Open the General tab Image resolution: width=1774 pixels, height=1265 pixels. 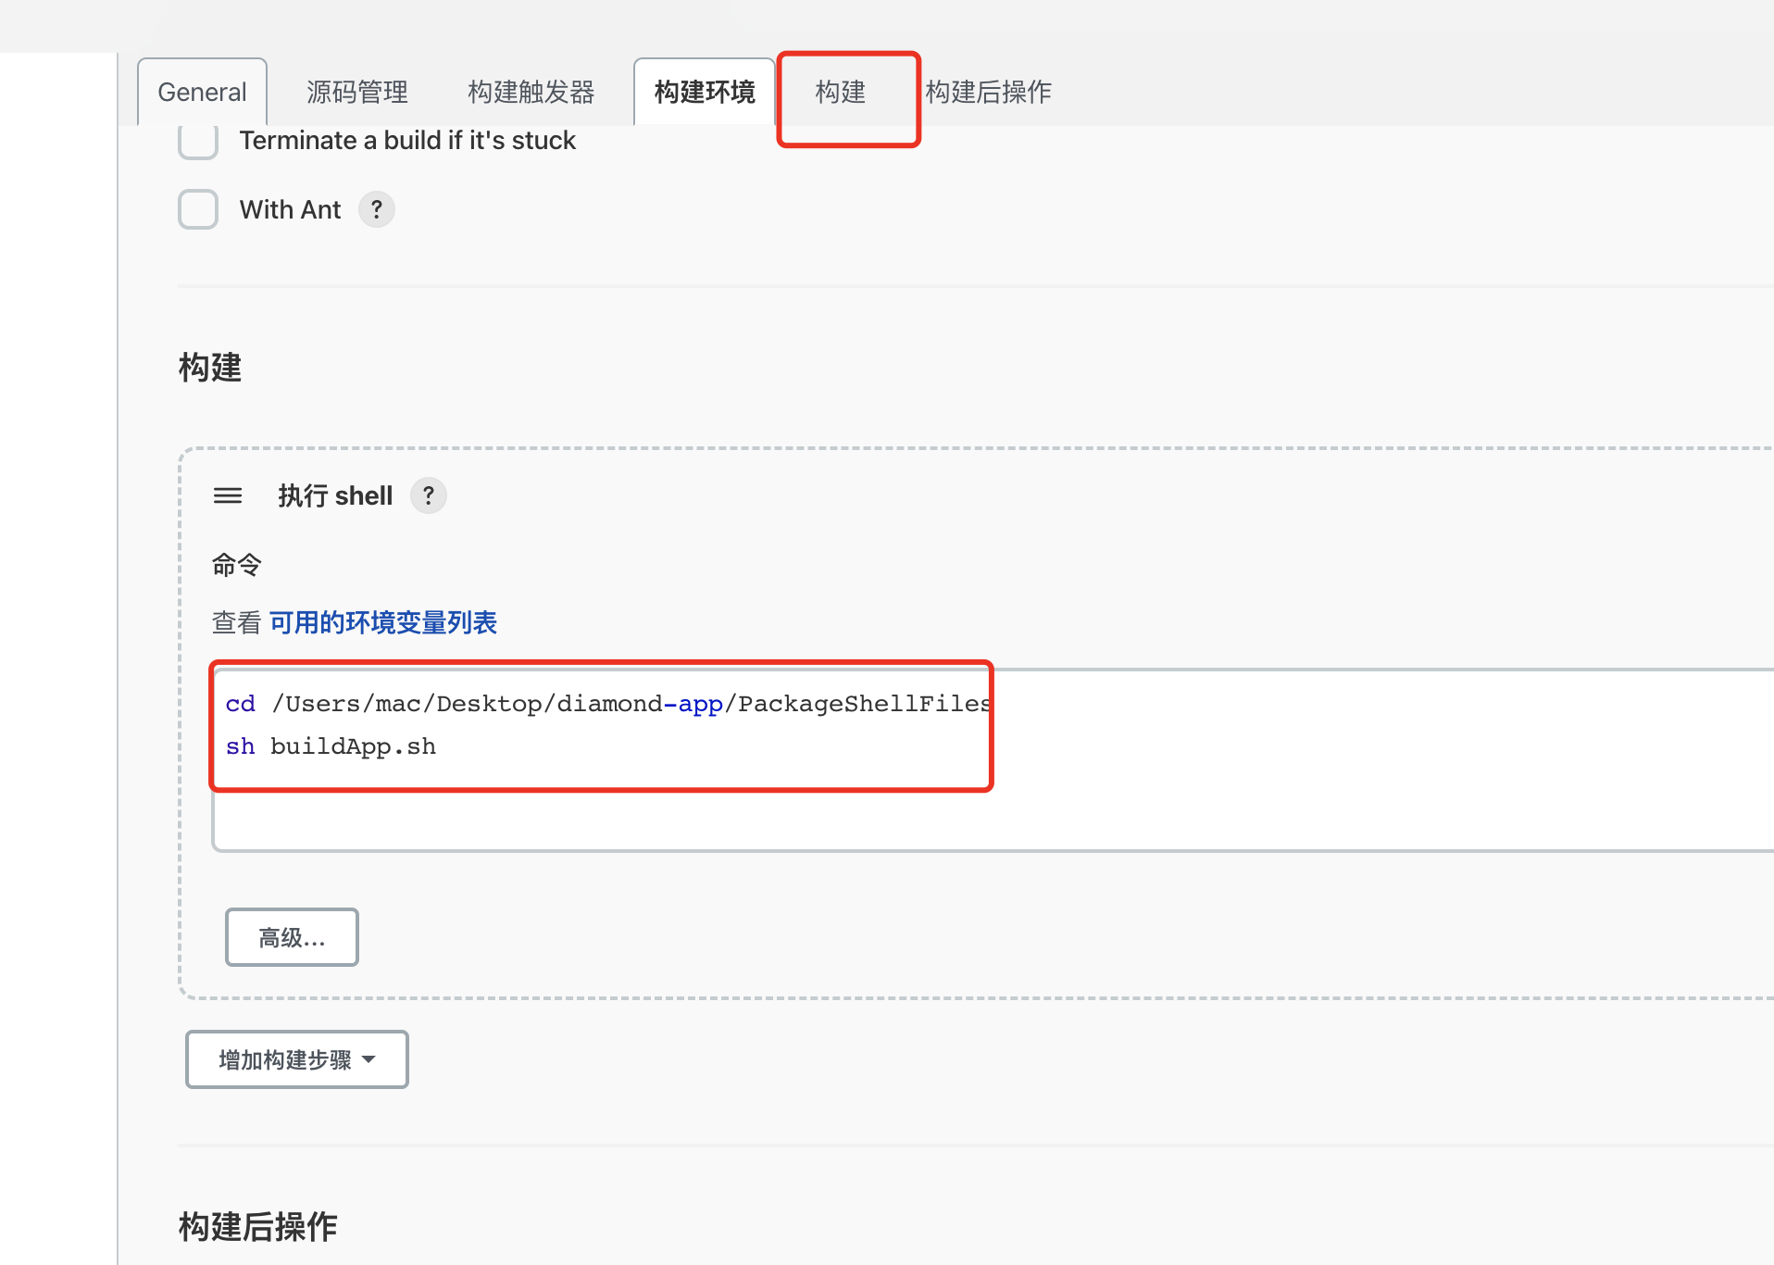coord(202,92)
